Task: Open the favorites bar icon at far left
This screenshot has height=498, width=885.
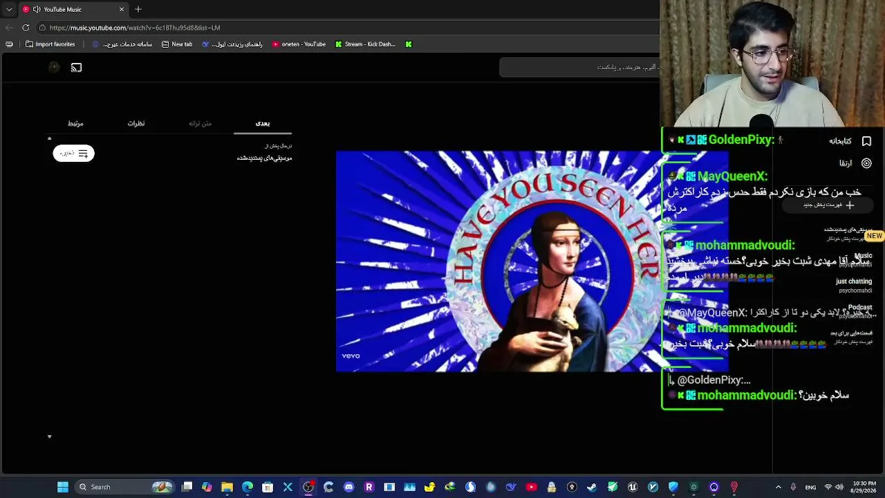Action: tap(9, 44)
